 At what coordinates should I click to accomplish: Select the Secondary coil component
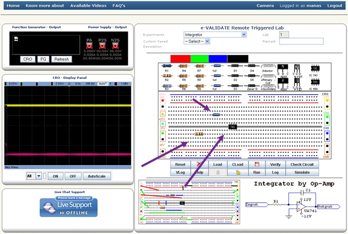point(268,86)
